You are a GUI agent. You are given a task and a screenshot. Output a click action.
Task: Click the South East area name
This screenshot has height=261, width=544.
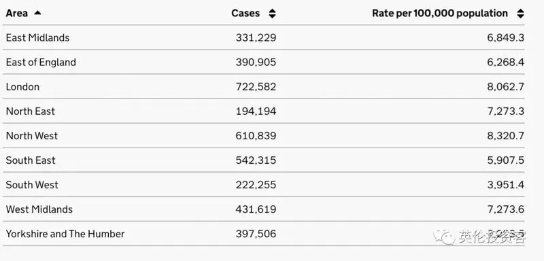pyautogui.click(x=31, y=160)
